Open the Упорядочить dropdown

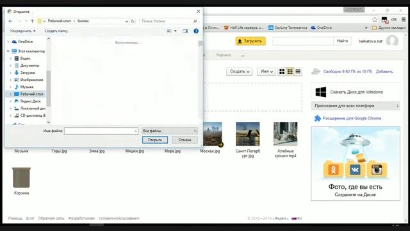pos(23,31)
